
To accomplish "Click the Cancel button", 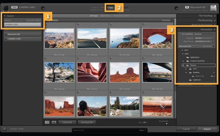I will click(186, 129).
